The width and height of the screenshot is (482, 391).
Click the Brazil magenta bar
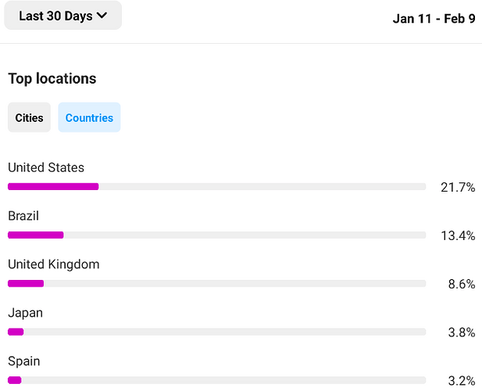coord(36,235)
